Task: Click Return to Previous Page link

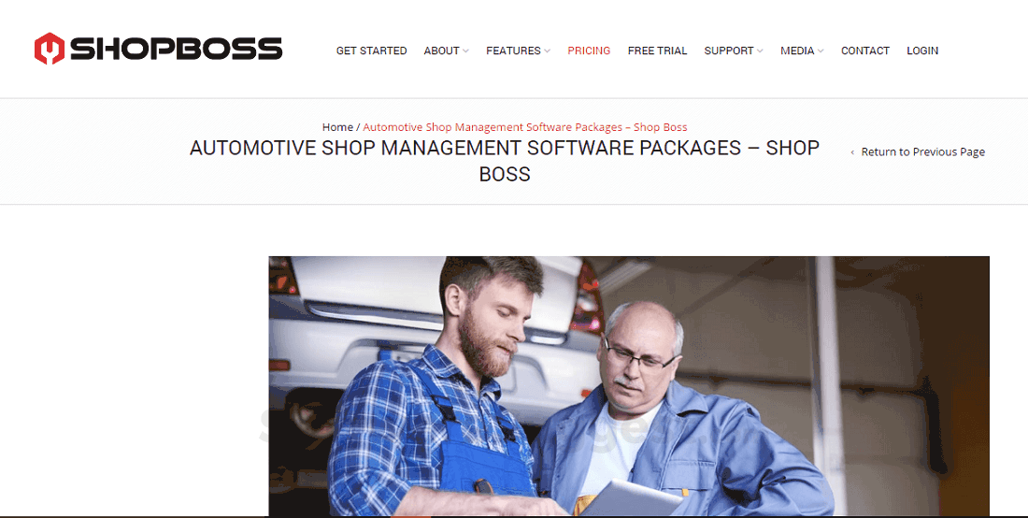Action: (923, 152)
